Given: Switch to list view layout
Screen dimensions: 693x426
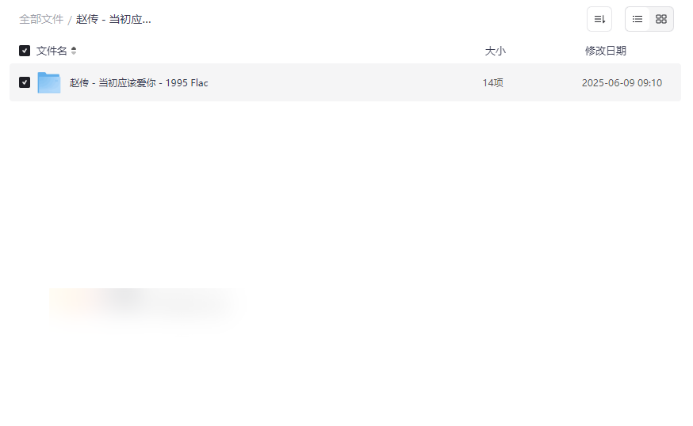Looking at the screenshot, I should coord(637,19).
